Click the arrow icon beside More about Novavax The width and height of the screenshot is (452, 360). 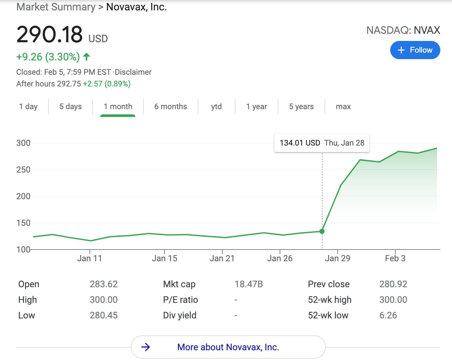click(146, 347)
